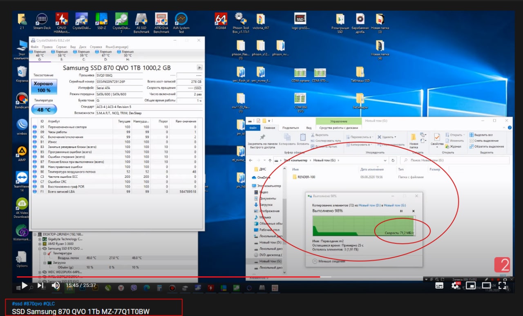Launch CPUID HWMonitor from the desktop
Viewport: 523px width, 316px height.
coord(62,23)
